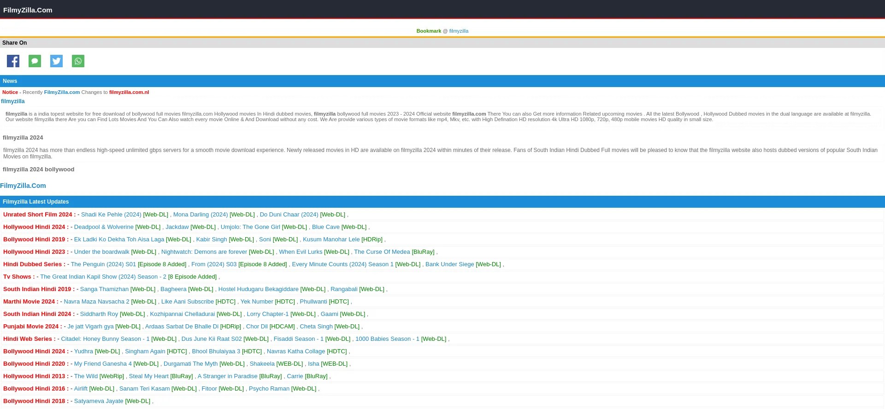Share the page on Twitter icon

pos(56,61)
